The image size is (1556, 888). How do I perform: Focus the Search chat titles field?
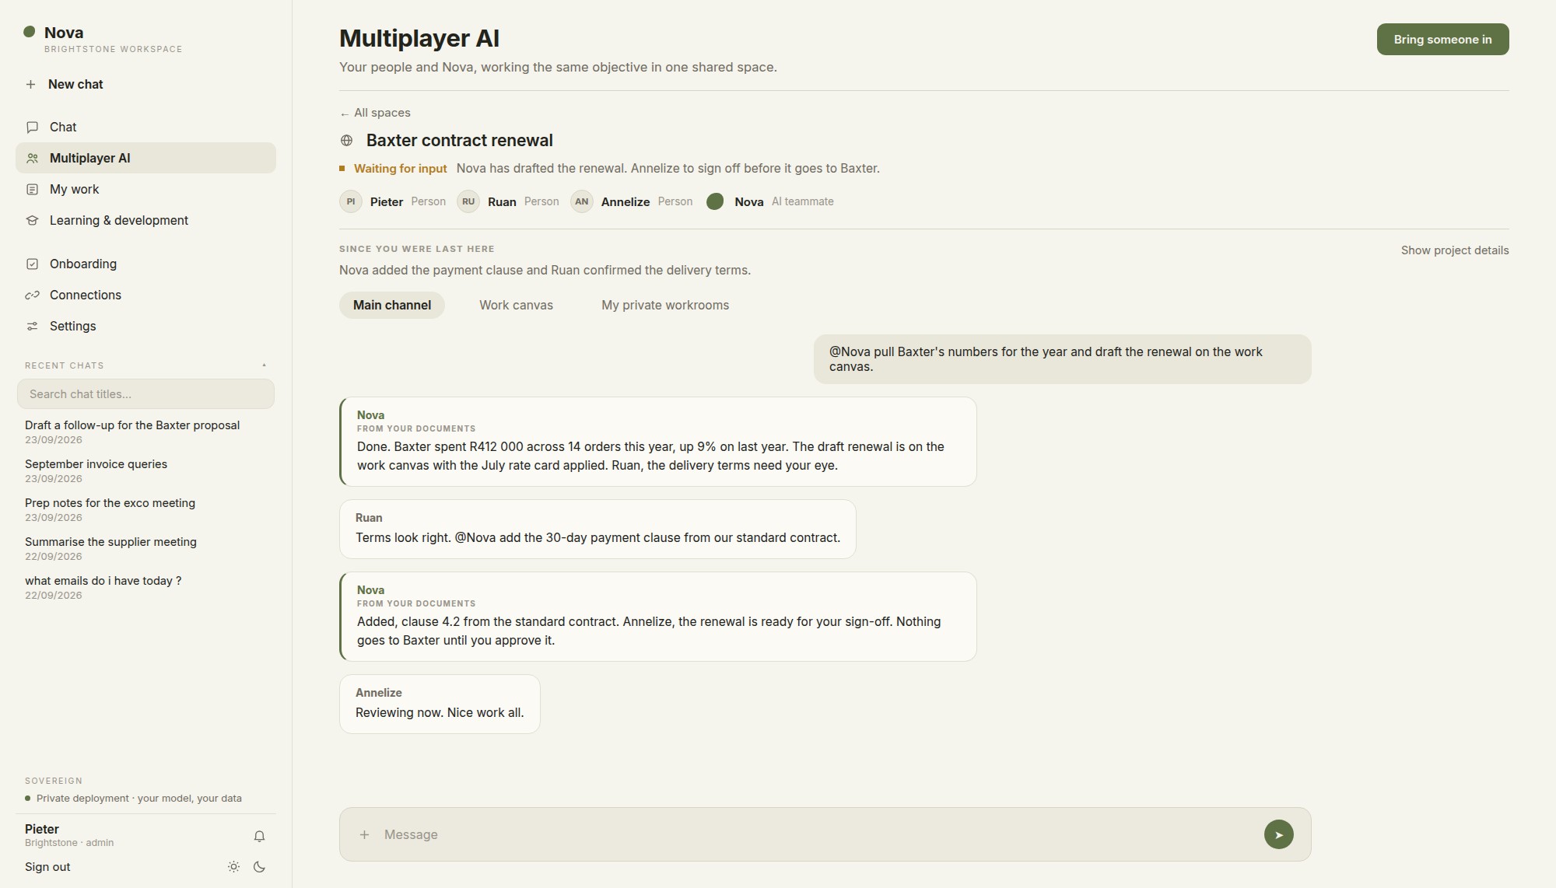coord(145,394)
